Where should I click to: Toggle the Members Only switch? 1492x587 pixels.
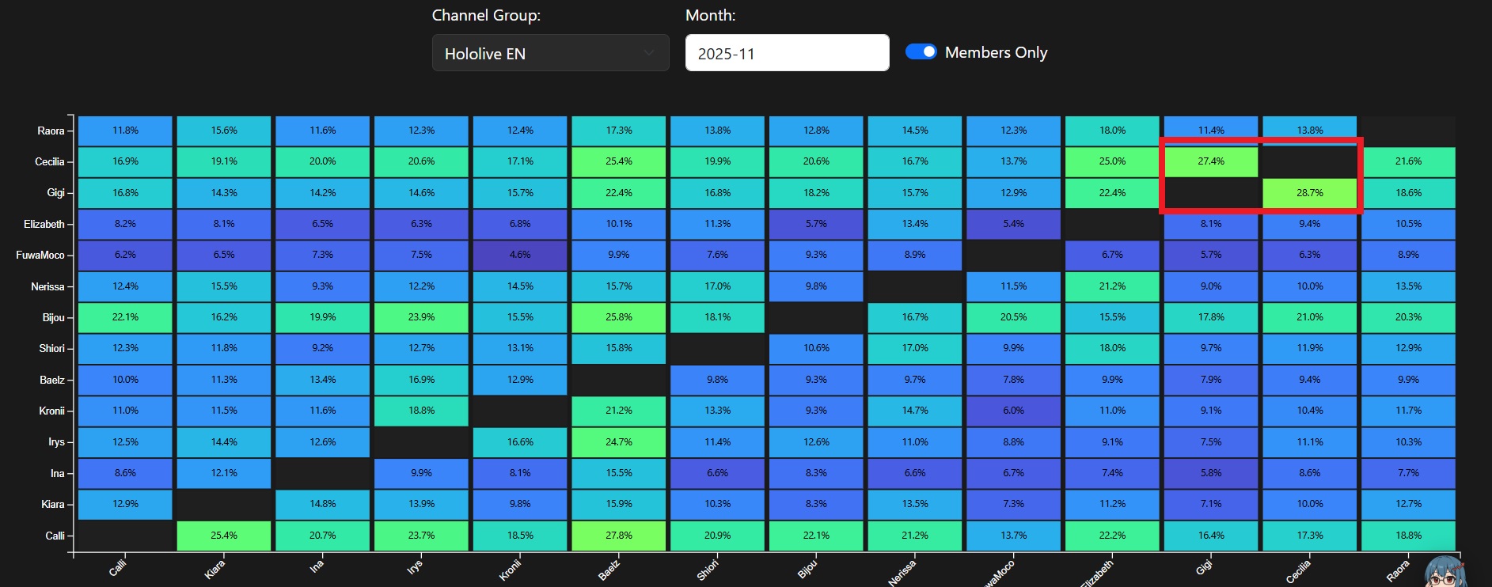(x=921, y=51)
